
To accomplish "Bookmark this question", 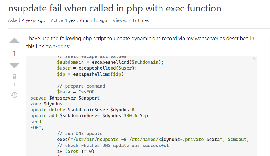I will pos(15,77).
